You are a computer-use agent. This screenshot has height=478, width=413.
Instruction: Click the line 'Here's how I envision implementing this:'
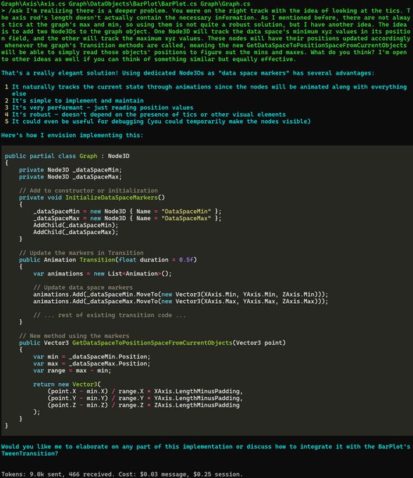point(72,136)
